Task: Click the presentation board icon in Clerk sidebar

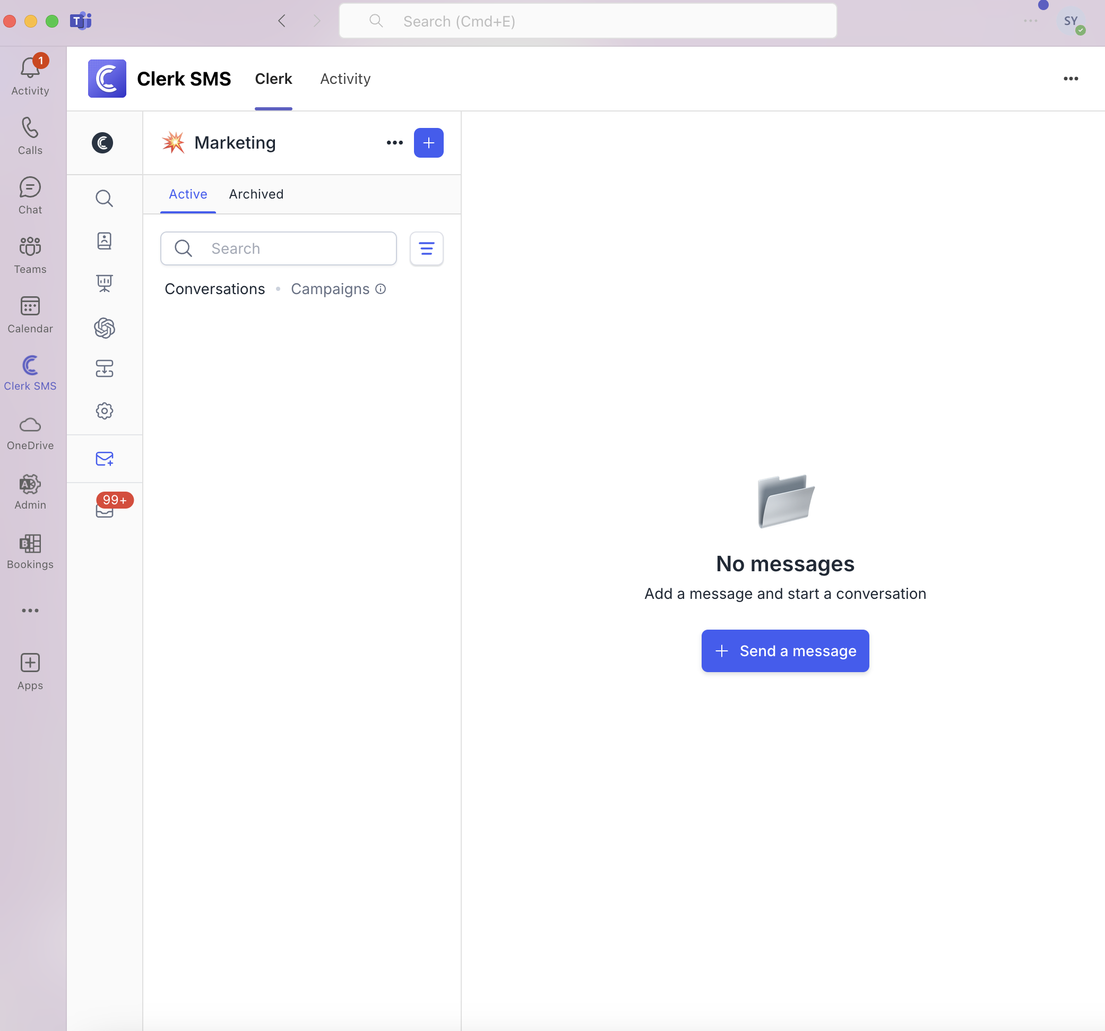Action: tap(104, 283)
